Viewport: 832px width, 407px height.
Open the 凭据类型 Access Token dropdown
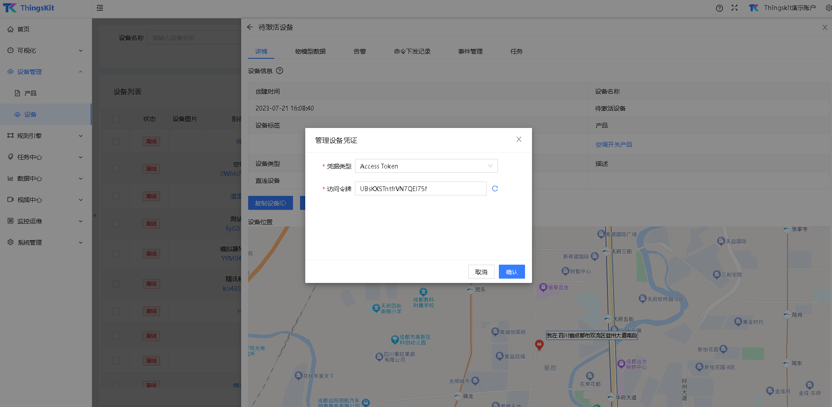426,166
